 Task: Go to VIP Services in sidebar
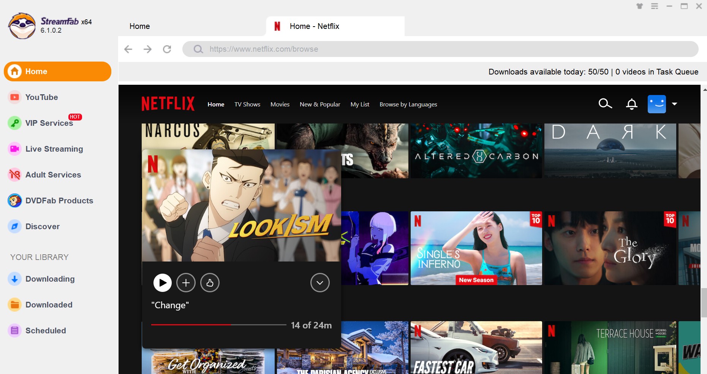coord(49,123)
